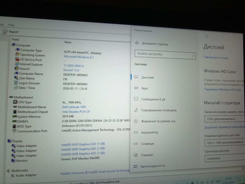Click the Motherboard Name row icon

coord(15,107)
